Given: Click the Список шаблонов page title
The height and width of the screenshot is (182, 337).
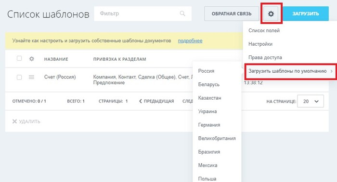Looking at the screenshot, I should coord(48,14).
